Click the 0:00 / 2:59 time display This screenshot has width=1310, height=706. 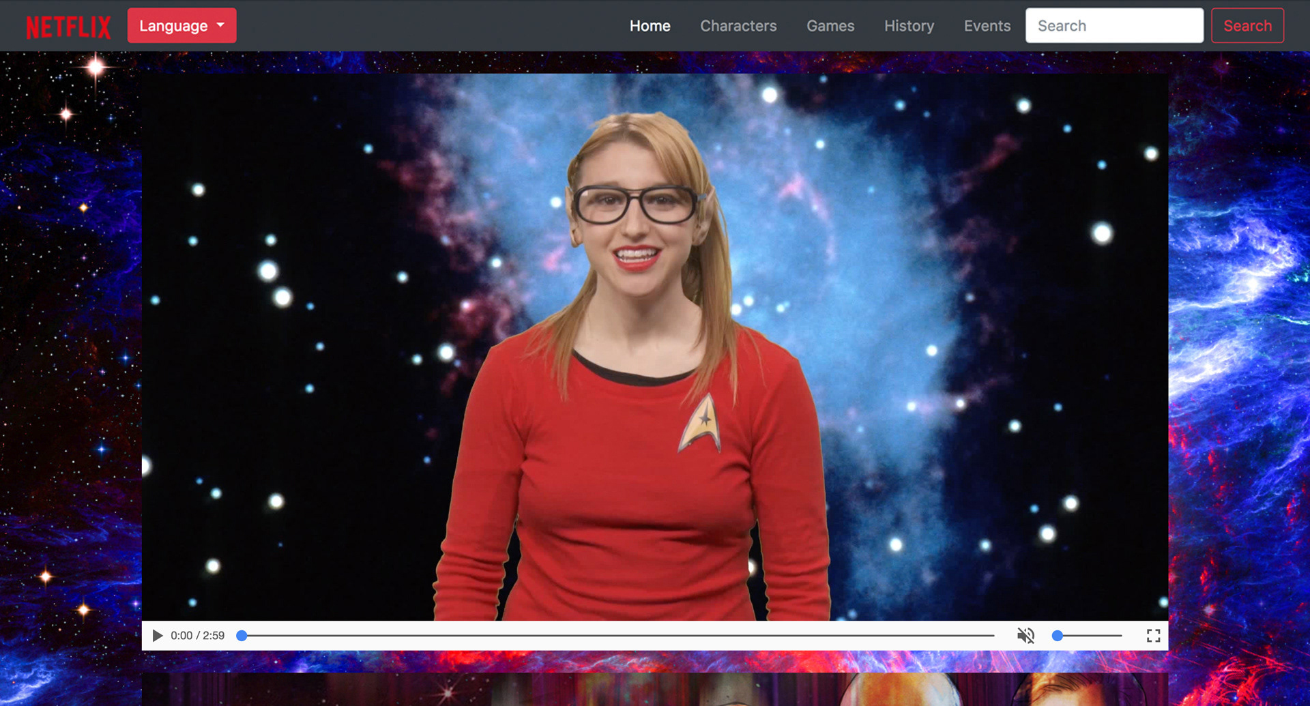pos(197,636)
